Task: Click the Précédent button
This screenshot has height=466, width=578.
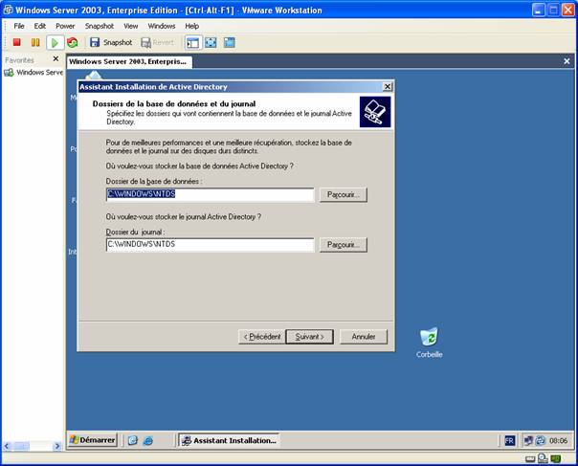Action: [x=261, y=337]
